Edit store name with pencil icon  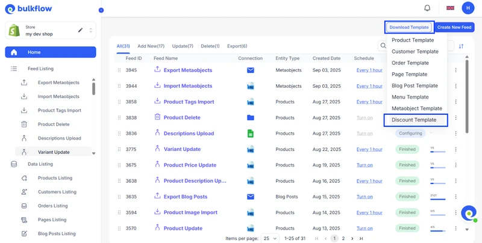point(81,30)
